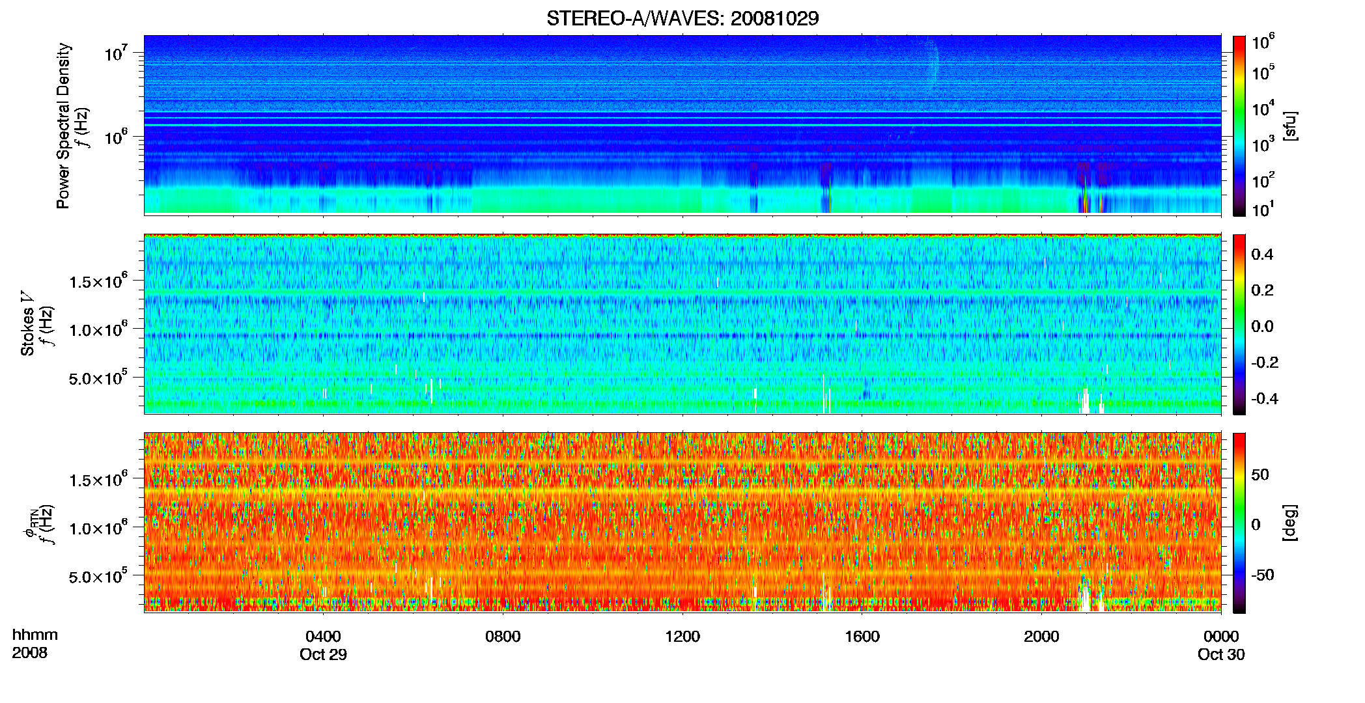Select the [sfu] unit label

point(1290,126)
